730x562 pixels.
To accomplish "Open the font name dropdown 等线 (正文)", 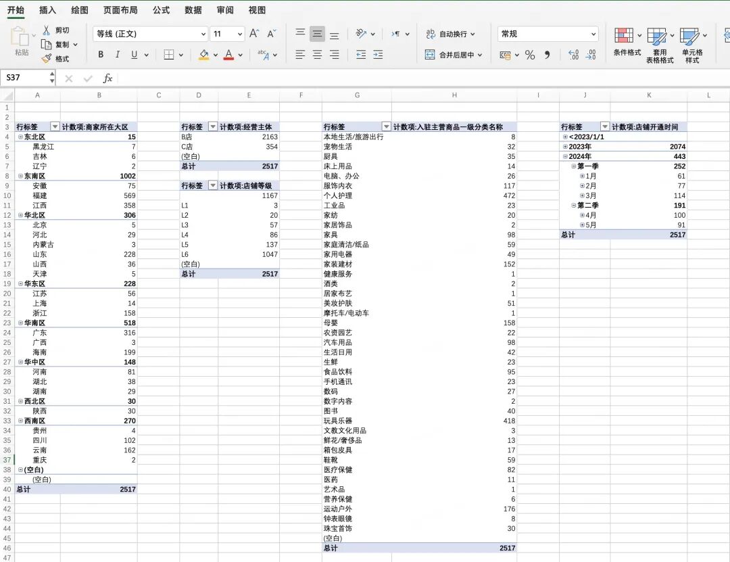I will tap(151, 34).
